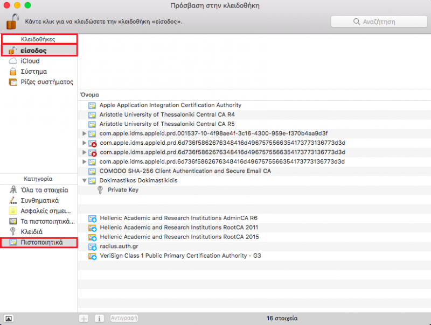This screenshot has height=325, width=431.
Task: Select Hellenic Academic RootCA 2011 certificate
Action: click(x=254, y=227)
